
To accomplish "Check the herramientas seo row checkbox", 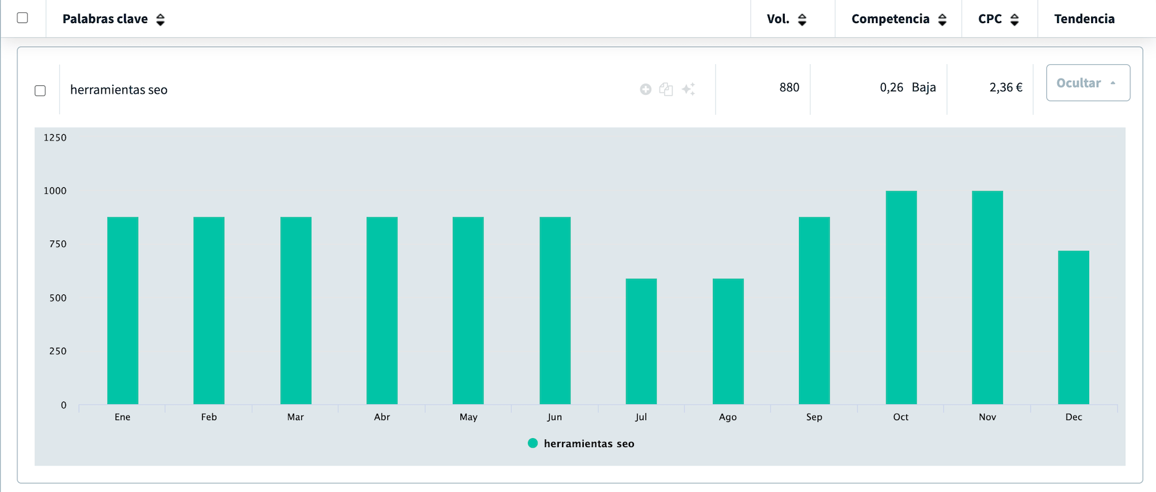I will pyautogui.click(x=40, y=90).
